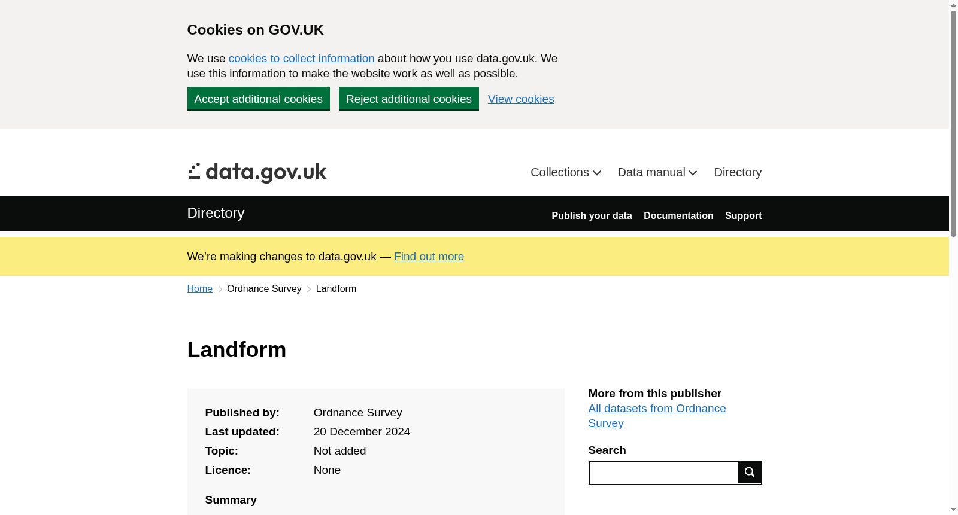Click the Find out more link
Screen dimensions: 958x515
[429, 257]
